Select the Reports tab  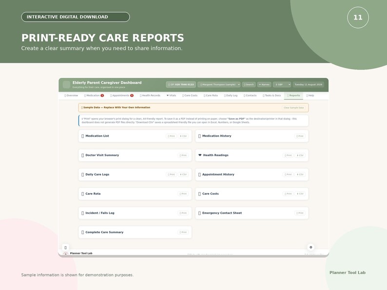pos(293,95)
